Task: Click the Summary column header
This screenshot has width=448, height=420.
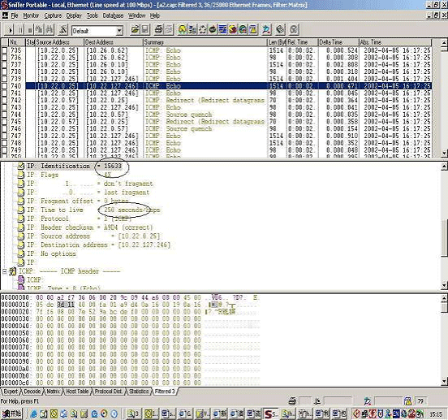Action: [205, 42]
